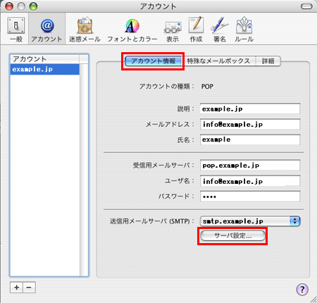Switch to the アカウント情報 tab
This screenshot has height=303, width=317.
(x=154, y=61)
